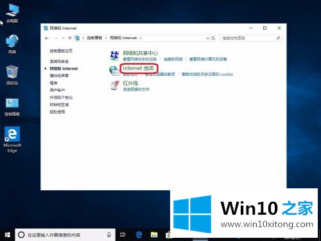The image size is (321, 241).
Task: Open 外观和个性化 in the sidebar
Action: 61,98
